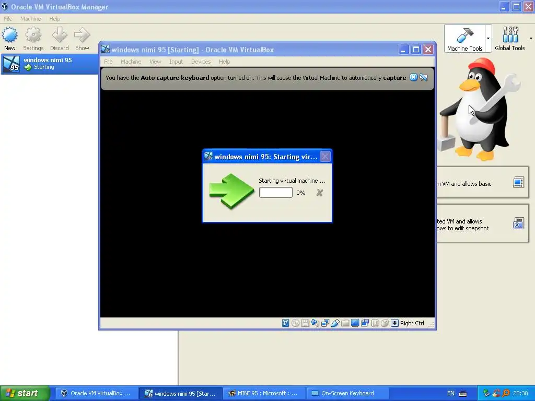The width and height of the screenshot is (535, 401).
Task: Switch to windows nimi 95 taskbar item
Action: pyautogui.click(x=181, y=393)
